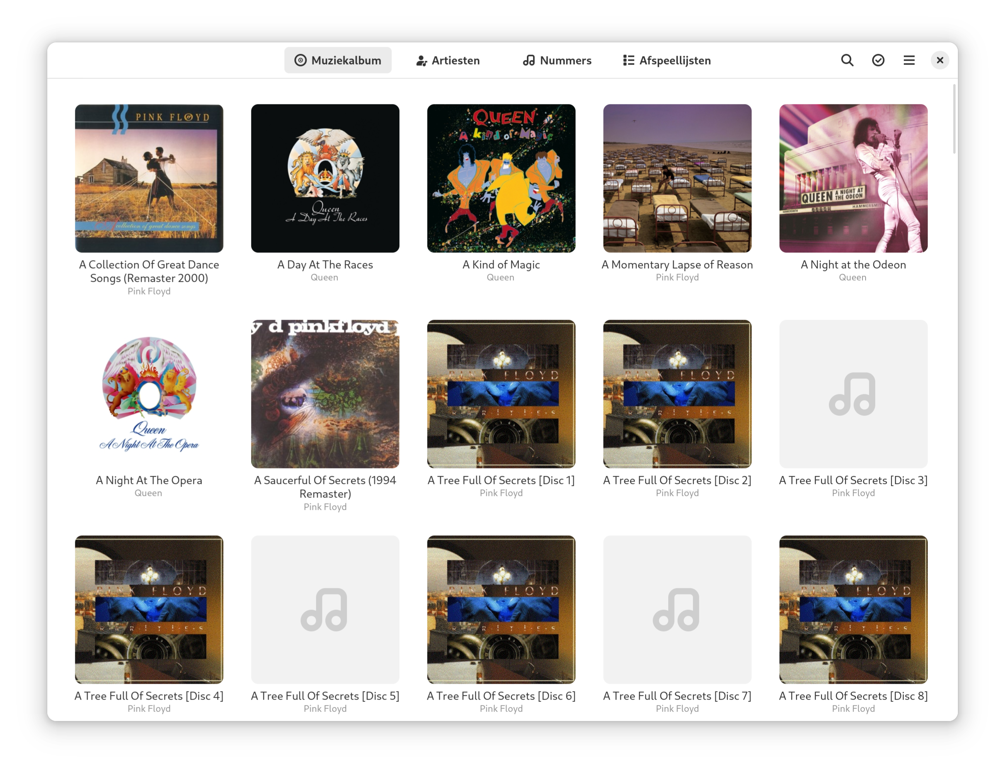Open A Tree Full Of Secrets Disc 2 cover
This screenshot has width=1005, height=773.
677,394
